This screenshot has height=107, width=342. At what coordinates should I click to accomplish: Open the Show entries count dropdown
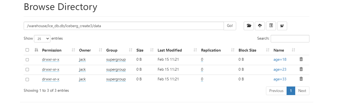42,39
